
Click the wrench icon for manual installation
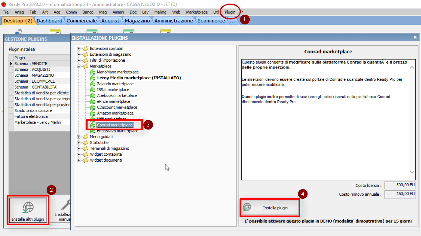pyautogui.click(x=67, y=205)
